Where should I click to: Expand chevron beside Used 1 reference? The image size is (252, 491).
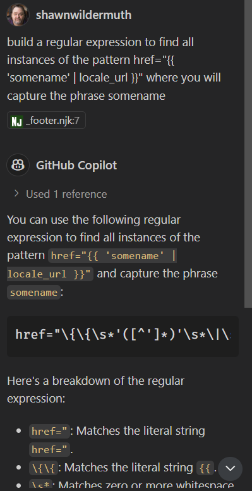tap(16, 194)
